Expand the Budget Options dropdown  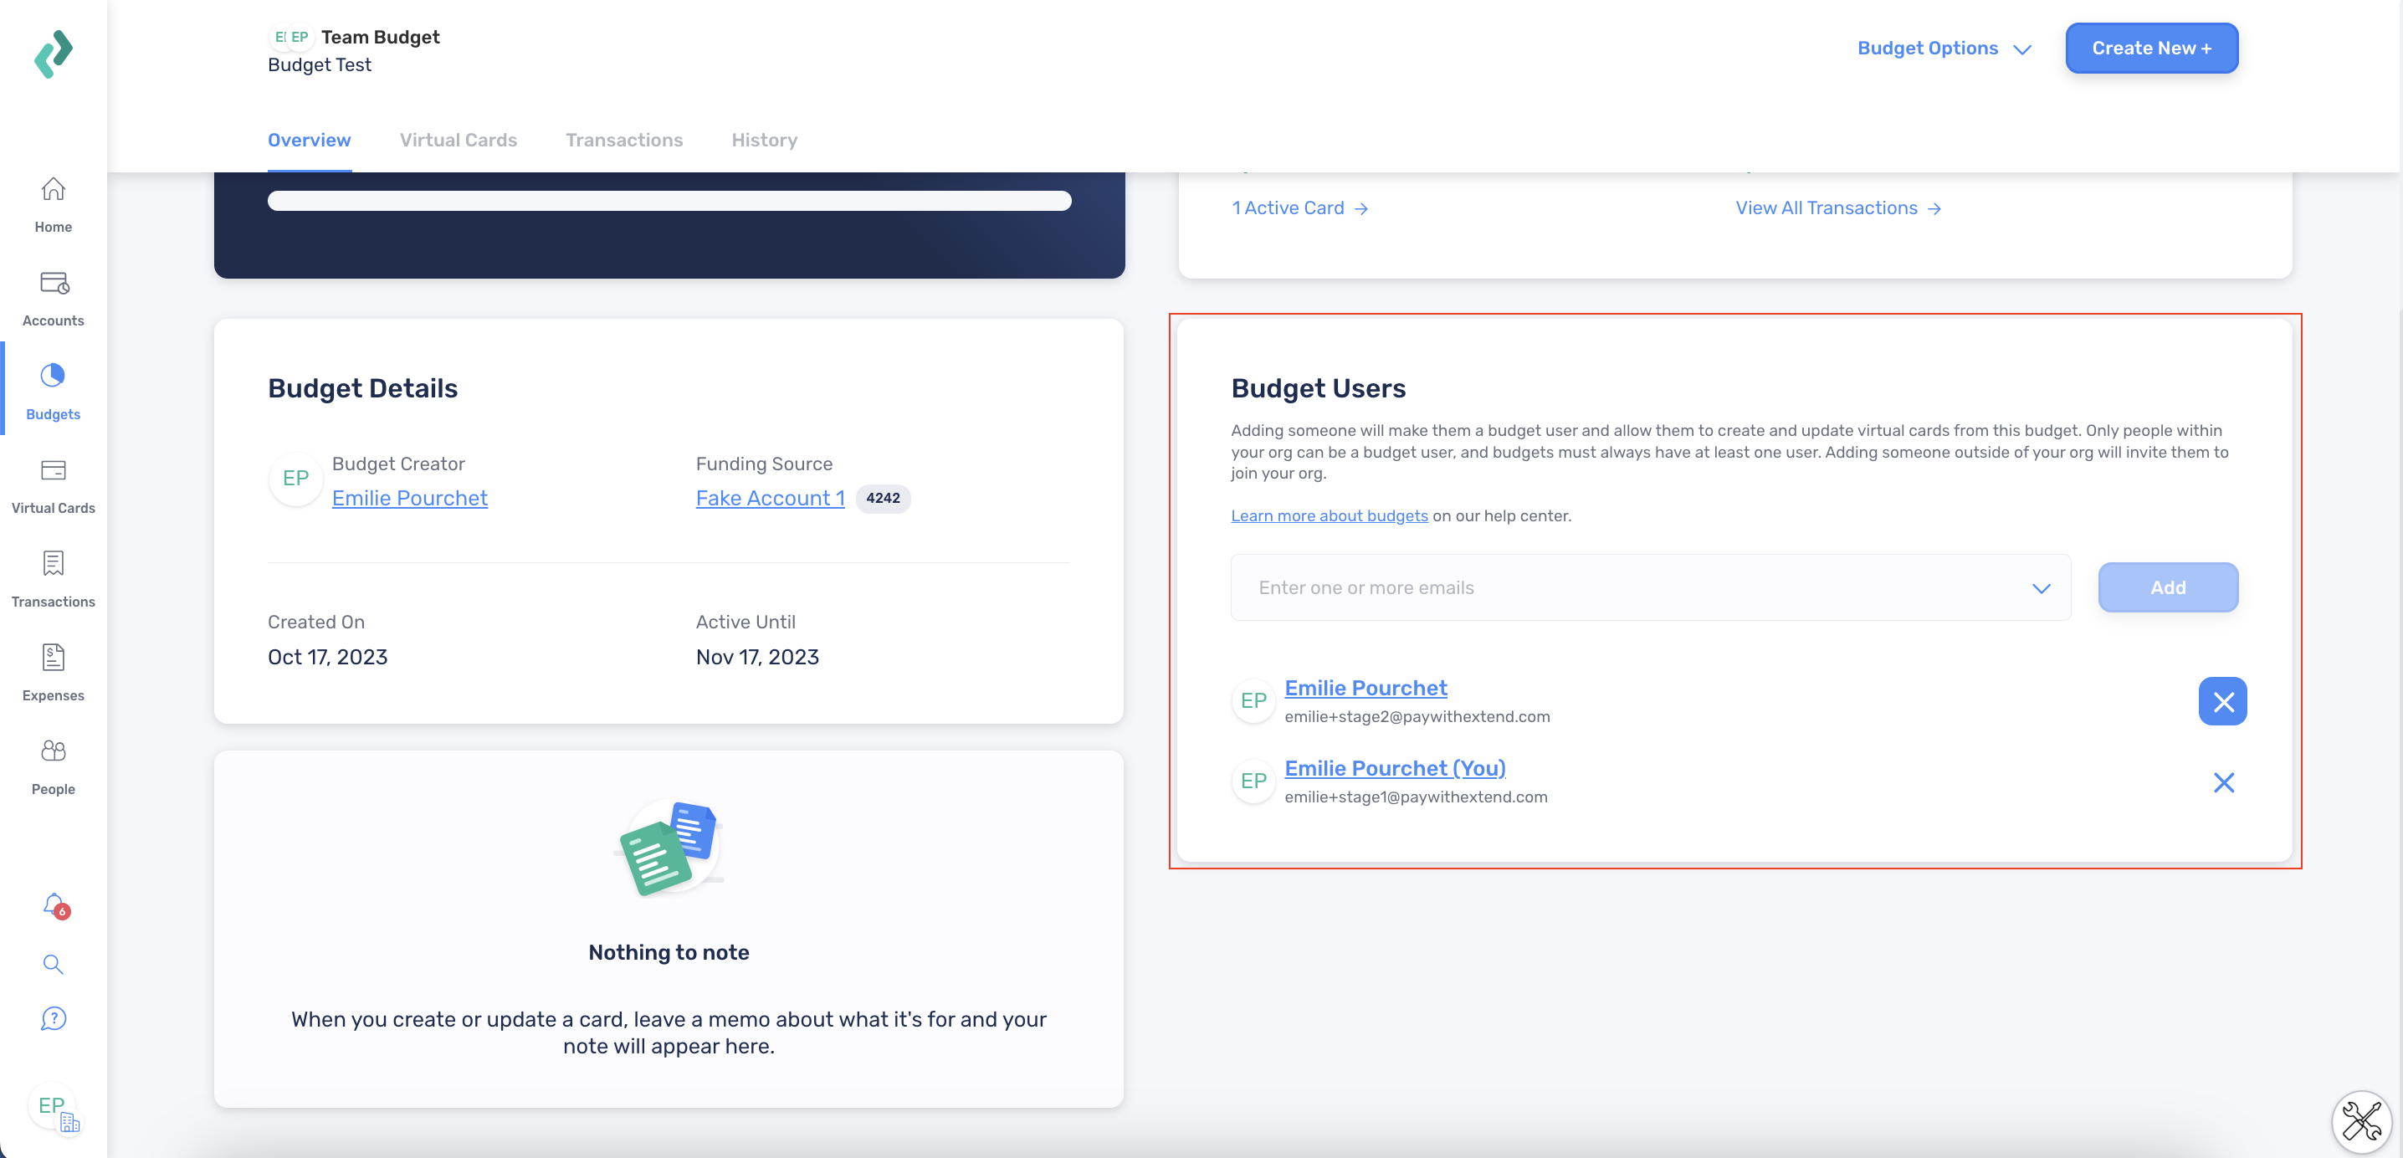pyautogui.click(x=1944, y=48)
